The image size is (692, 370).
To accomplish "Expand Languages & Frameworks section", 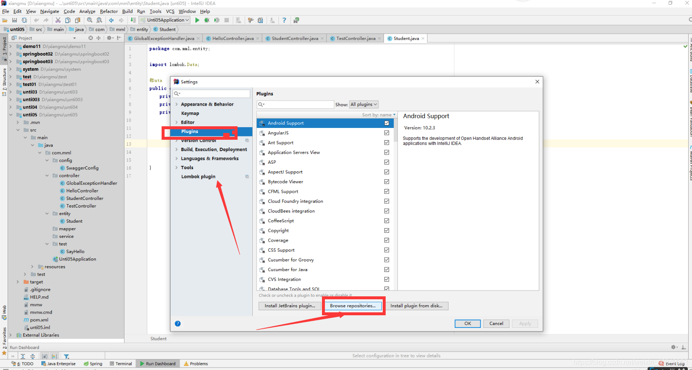I will point(176,159).
